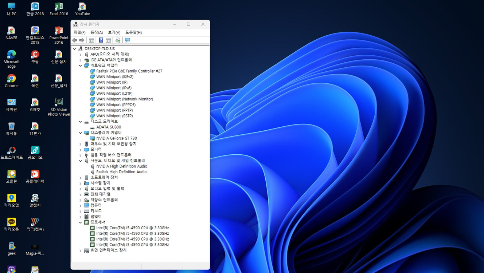Image resolution: width=484 pixels, height=273 pixels.
Task: Open Excel 2016 from the desktop
Action: point(58,8)
